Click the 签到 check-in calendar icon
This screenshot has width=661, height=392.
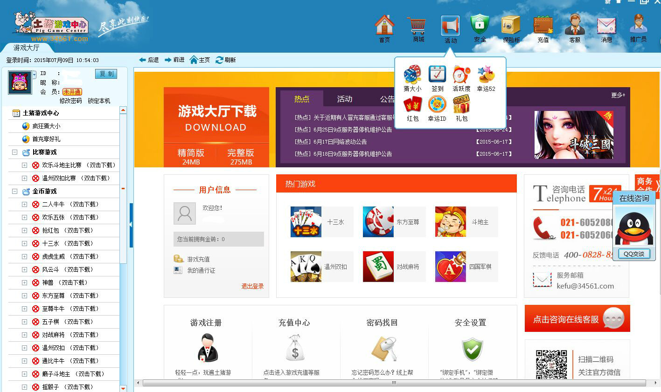[437, 75]
